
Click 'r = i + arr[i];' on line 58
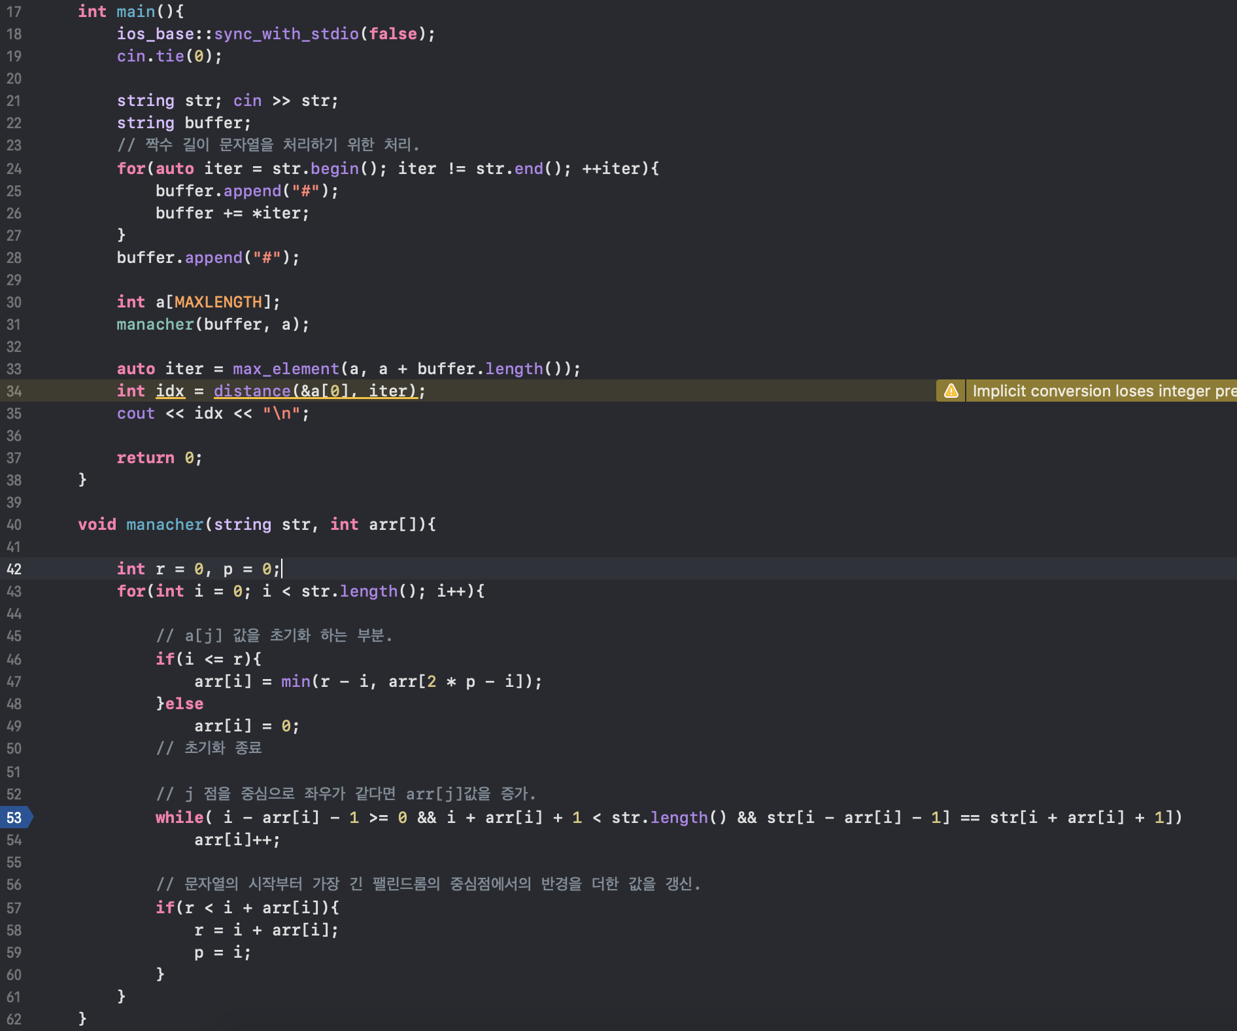click(266, 930)
